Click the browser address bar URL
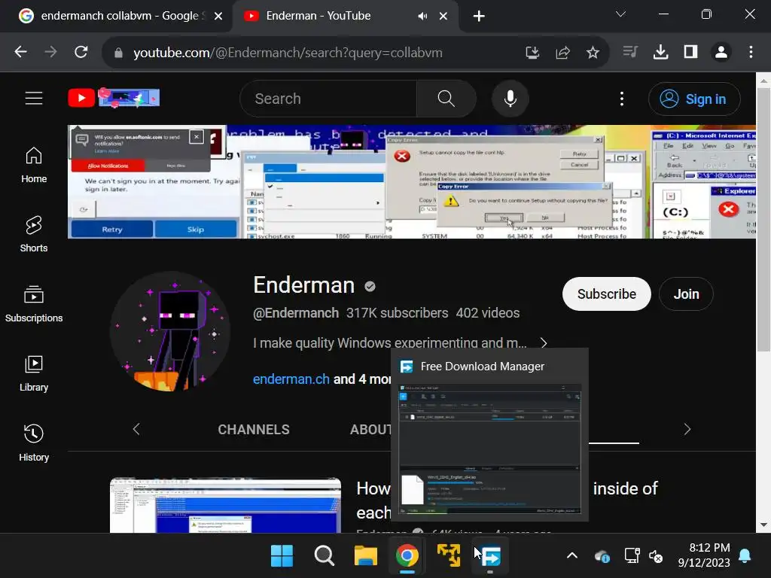The width and height of the screenshot is (771, 578). [288, 53]
